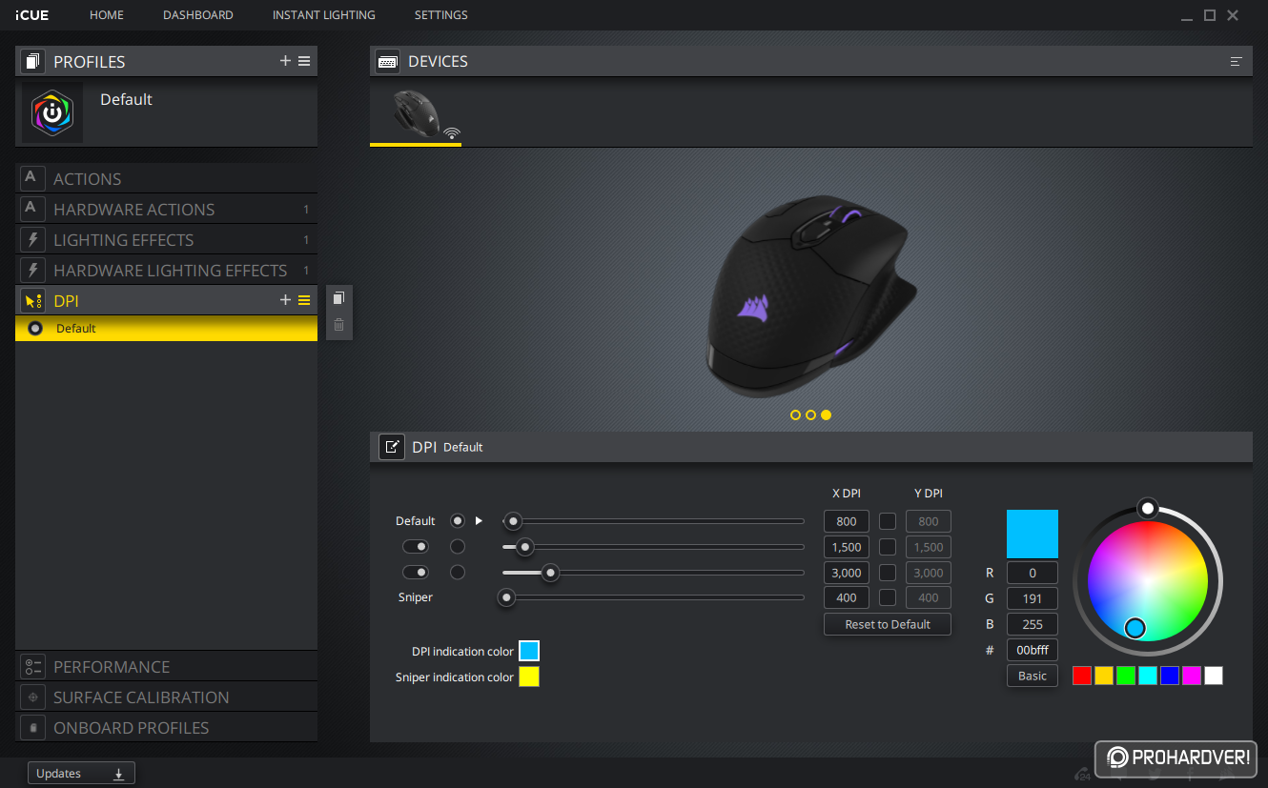
Task: Click the download arrow in Updates
Action: (119, 774)
